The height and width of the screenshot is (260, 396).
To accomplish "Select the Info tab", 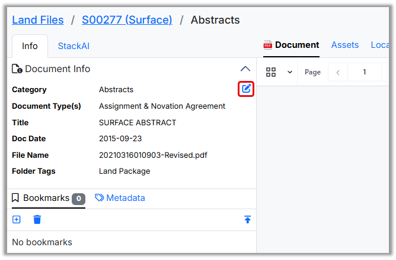I will [30, 46].
